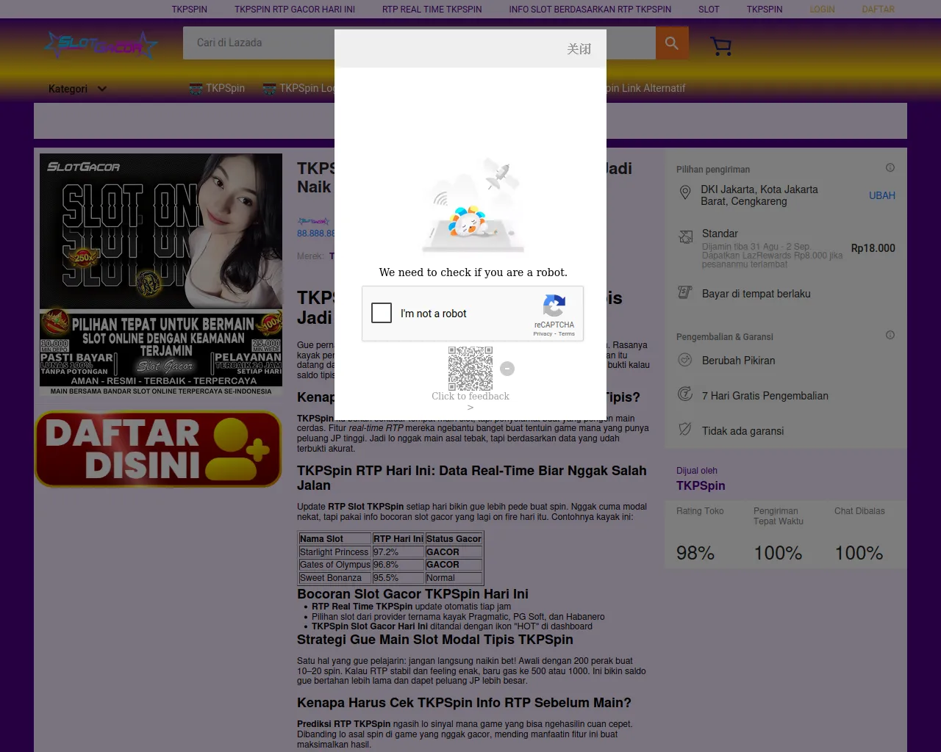Click the Standar delivery package icon
Screen dimensions: 941x752
pyautogui.click(x=686, y=236)
